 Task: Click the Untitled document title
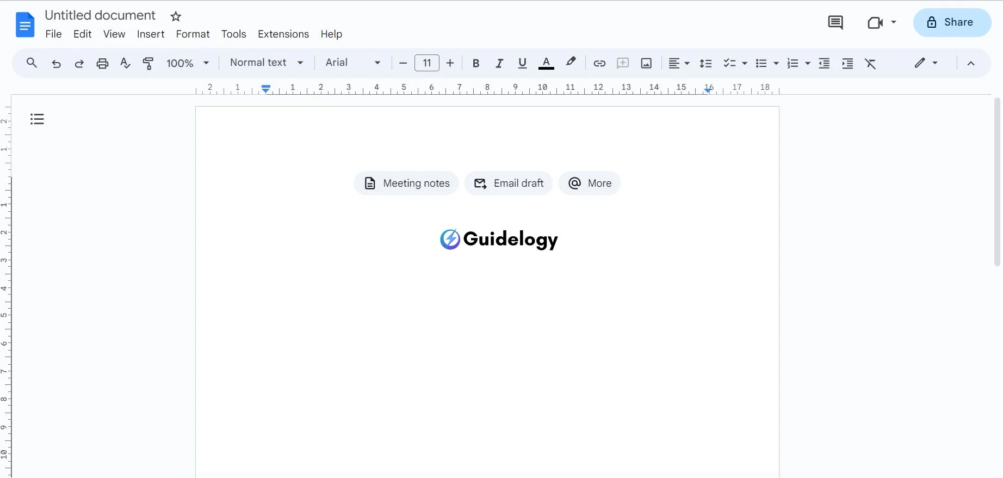click(100, 15)
